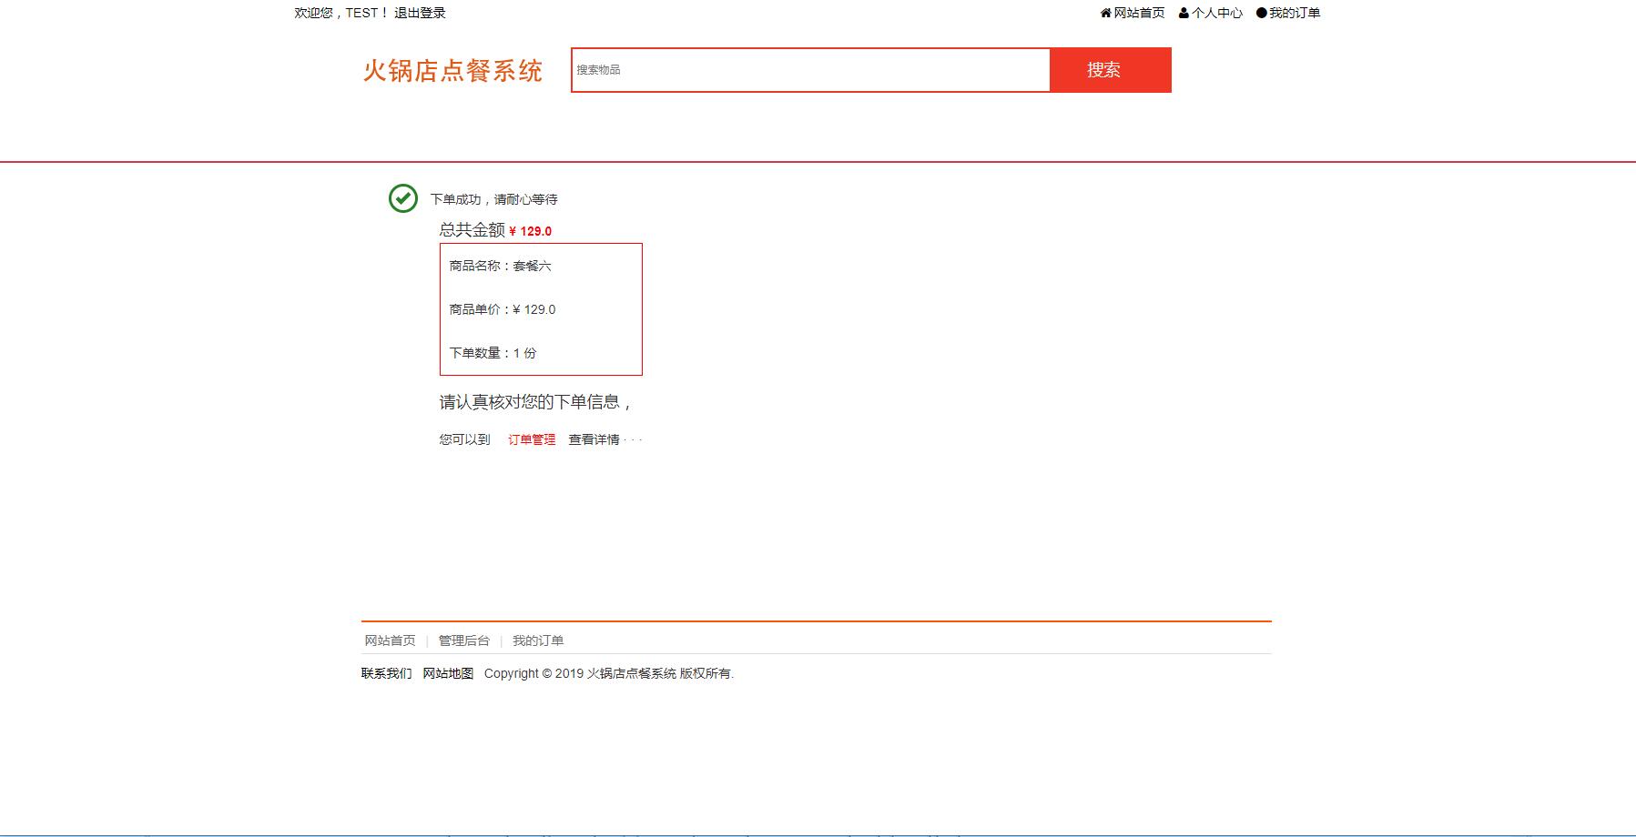Click the circle icon beside 我的订单
The image size is (1636, 837).
coord(1261,13)
